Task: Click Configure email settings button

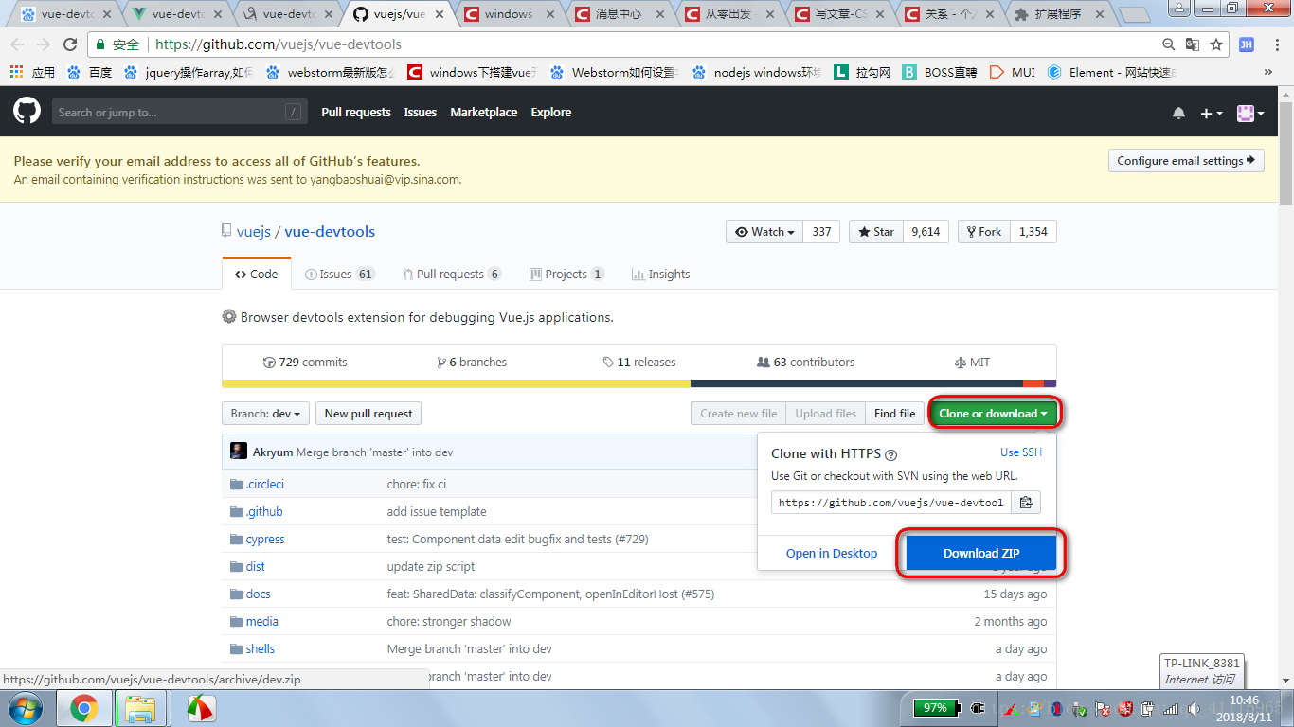Action: [x=1186, y=161]
